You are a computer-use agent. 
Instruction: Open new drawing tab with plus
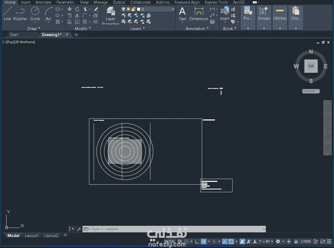pyautogui.click(x=76, y=35)
